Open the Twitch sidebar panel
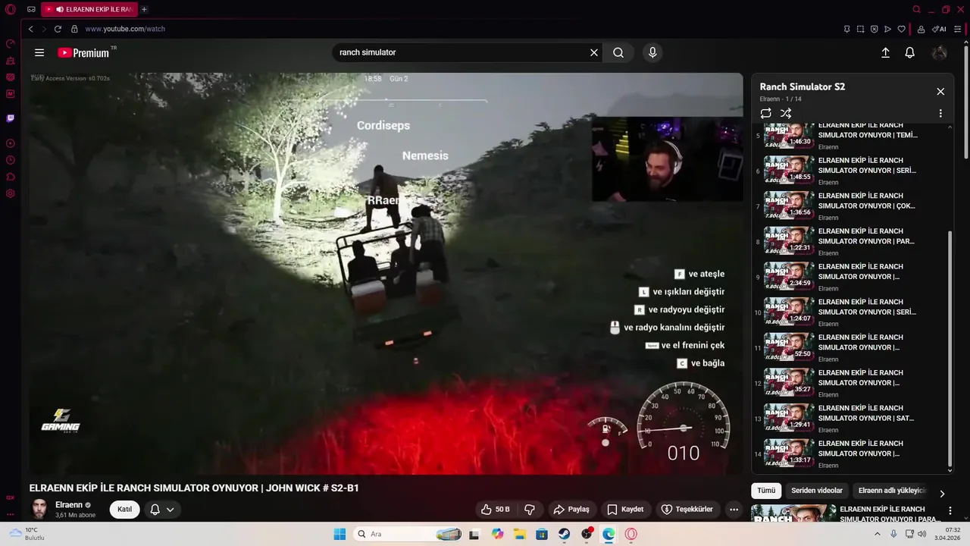Viewport: 970px width, 546px height. coord(11,118)
